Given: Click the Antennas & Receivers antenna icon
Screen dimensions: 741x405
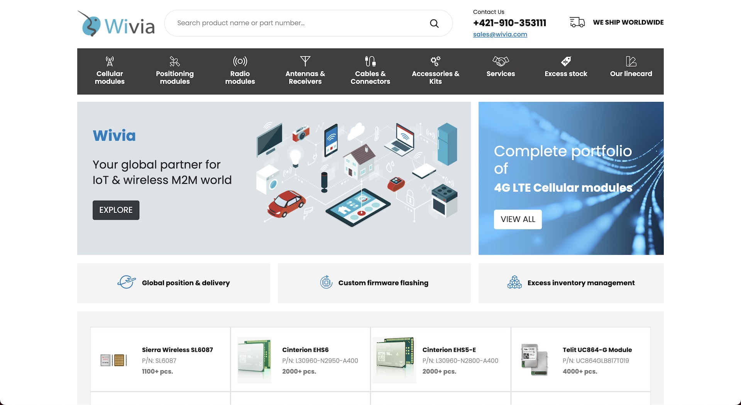Looking at the screenshot, I should [305, 61].
